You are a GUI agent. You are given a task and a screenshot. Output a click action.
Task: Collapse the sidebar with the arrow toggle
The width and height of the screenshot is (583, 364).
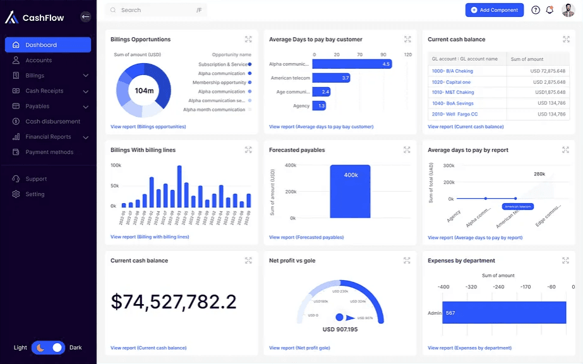pyautogui.click(x=85, y=16)
